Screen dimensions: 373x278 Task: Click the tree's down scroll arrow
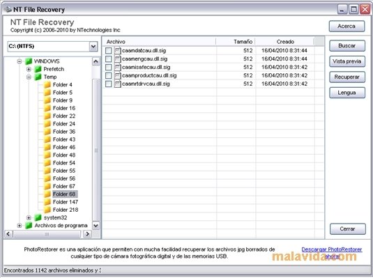(x=96, y=226)
